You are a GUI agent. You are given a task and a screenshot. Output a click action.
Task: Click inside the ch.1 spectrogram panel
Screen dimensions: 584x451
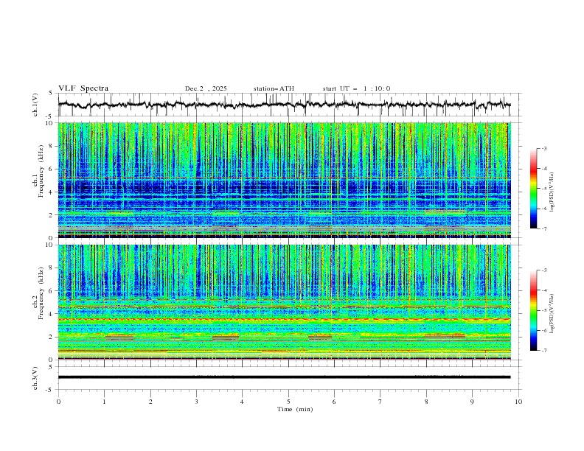(x=284, y=180)
